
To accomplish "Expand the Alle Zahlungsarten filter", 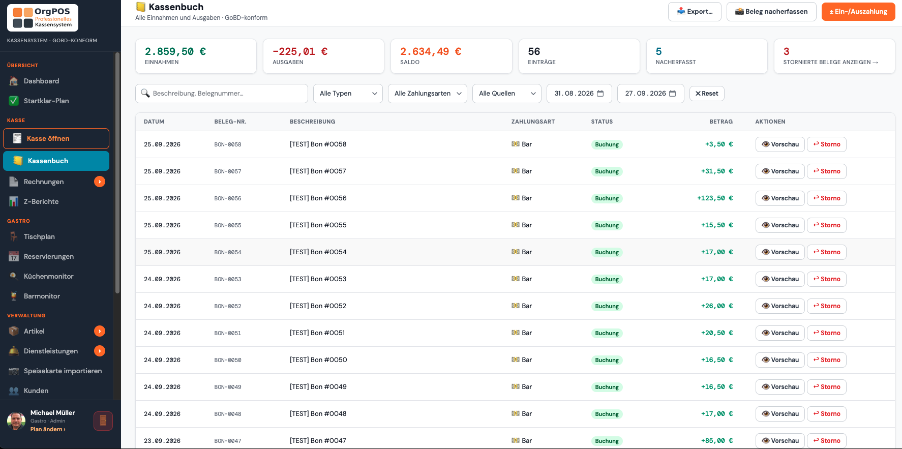I will (x=427, y=94).
